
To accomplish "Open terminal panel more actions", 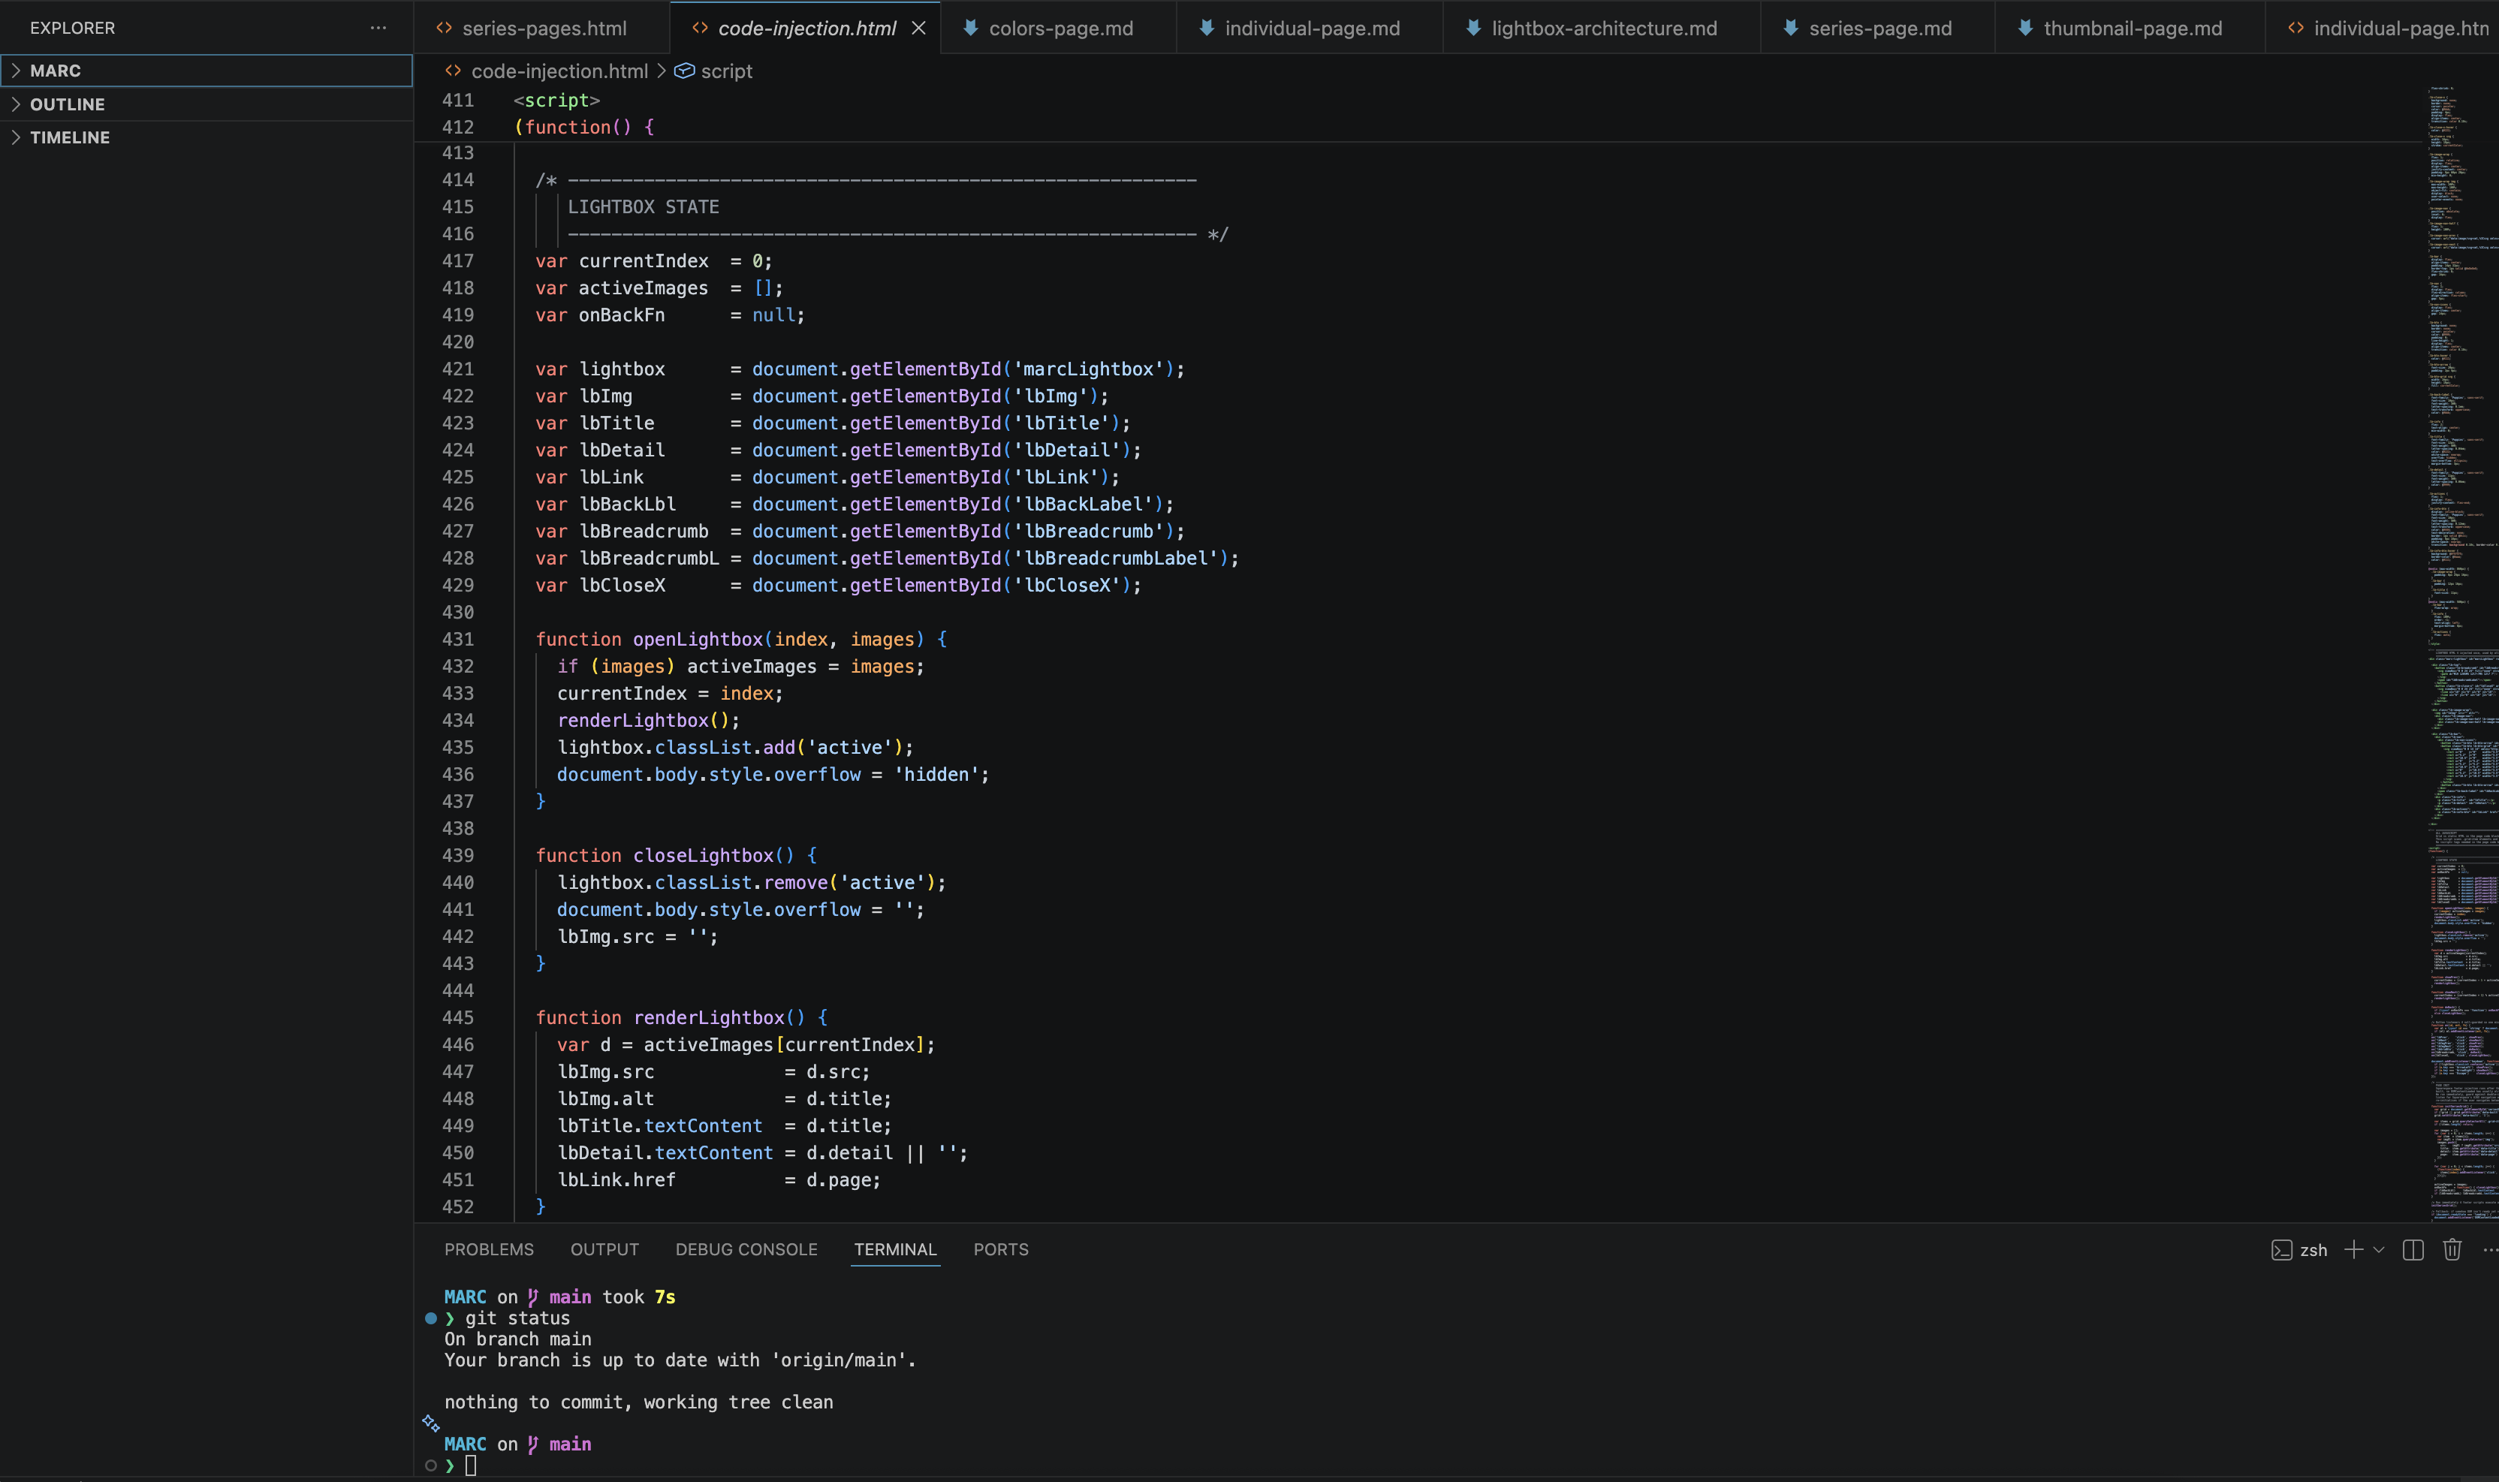I will [x=2489, y=1250].
